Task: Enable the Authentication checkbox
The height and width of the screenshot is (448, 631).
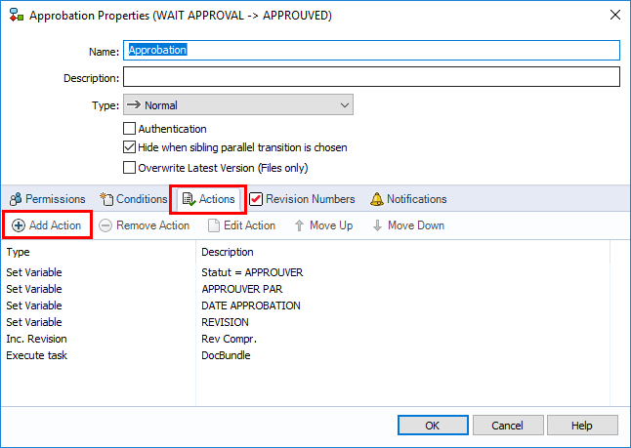Action: [129, 129]
